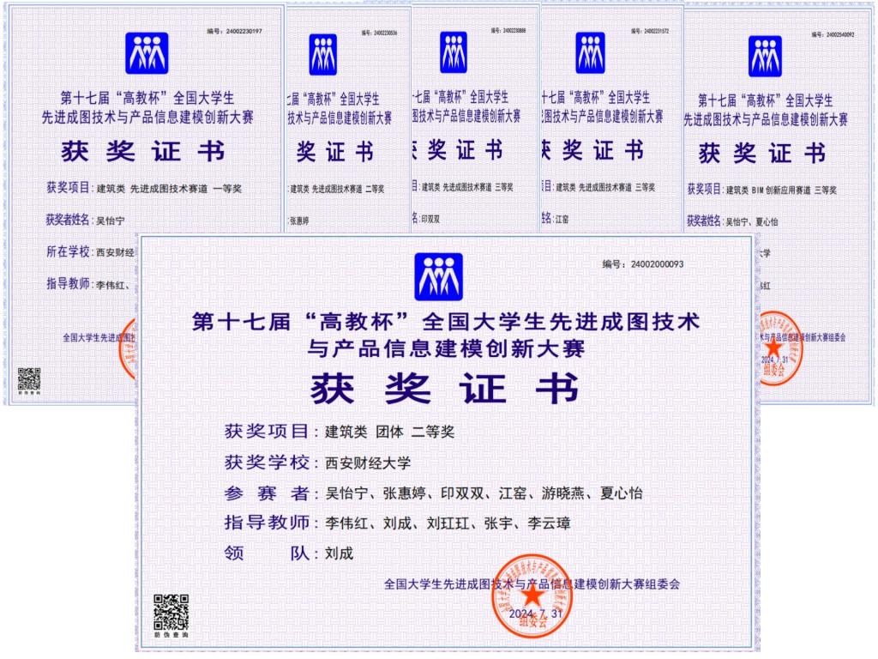Select 先进成图技术赛道 三等奖 on 印双双's certificate

[478, 187]
